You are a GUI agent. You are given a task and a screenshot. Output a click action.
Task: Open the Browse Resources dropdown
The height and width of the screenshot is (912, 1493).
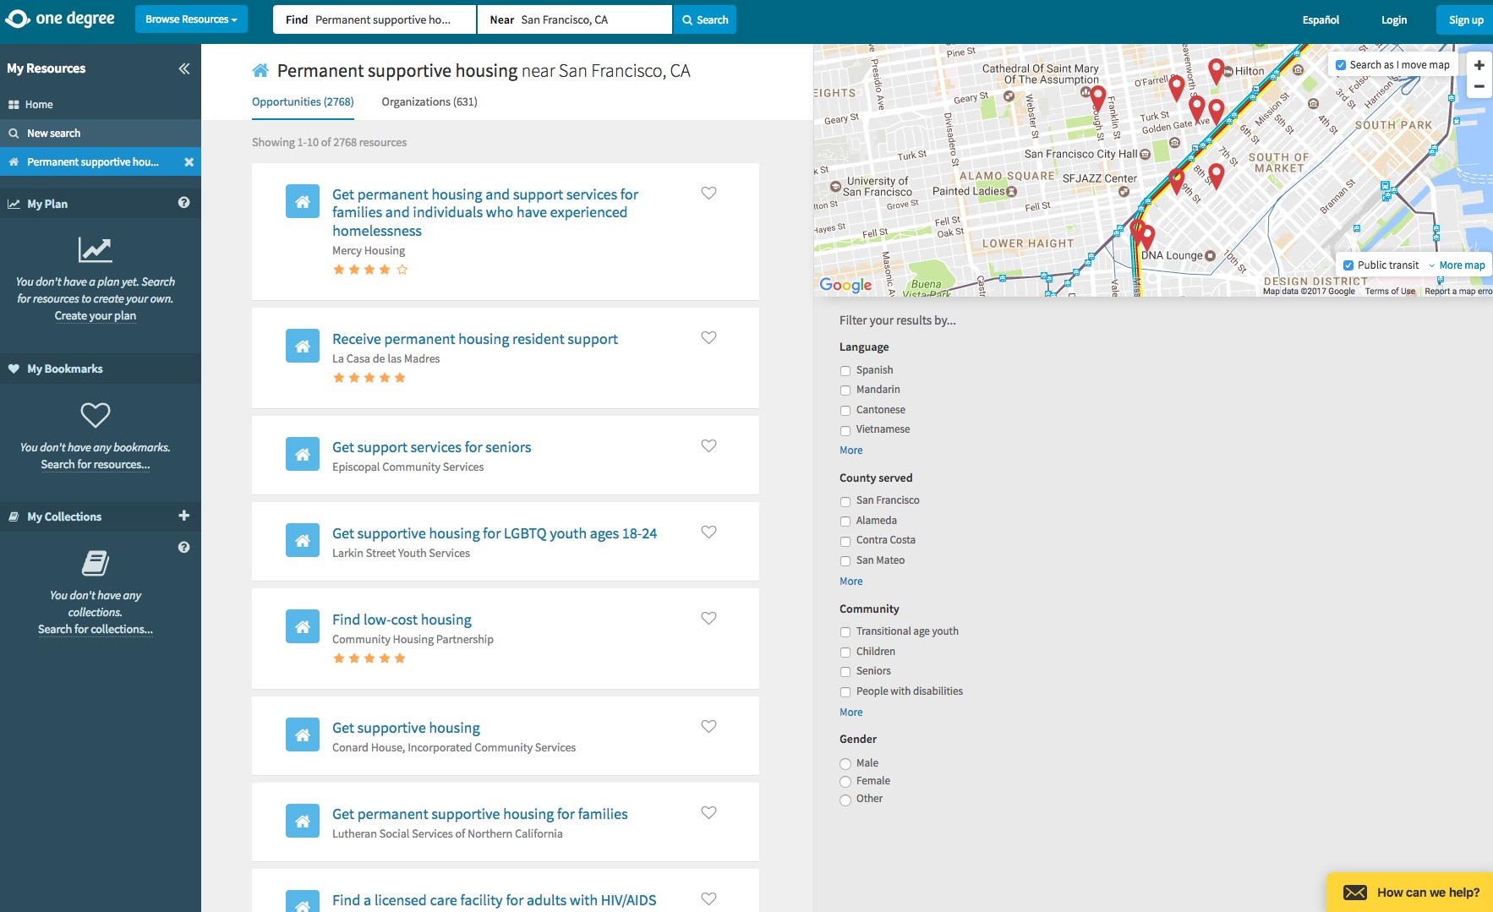(191, 19)
